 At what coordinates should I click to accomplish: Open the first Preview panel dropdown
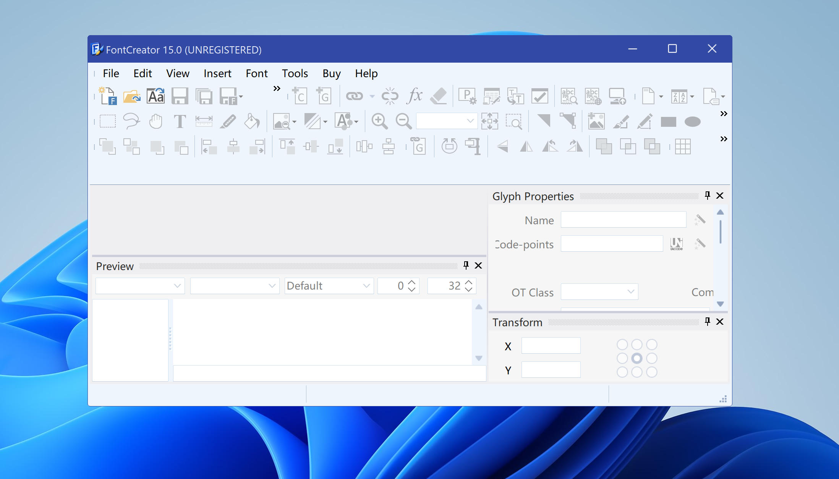coord(140,286)
